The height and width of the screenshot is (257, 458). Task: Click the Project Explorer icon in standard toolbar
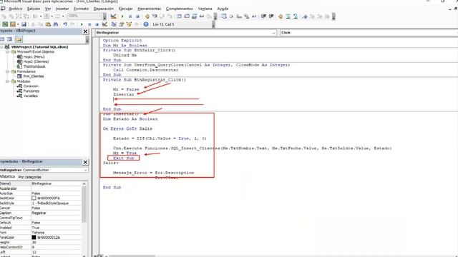(x=114, y=24)
